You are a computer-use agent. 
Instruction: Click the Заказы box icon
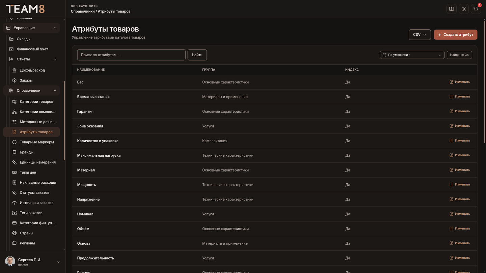15,81
